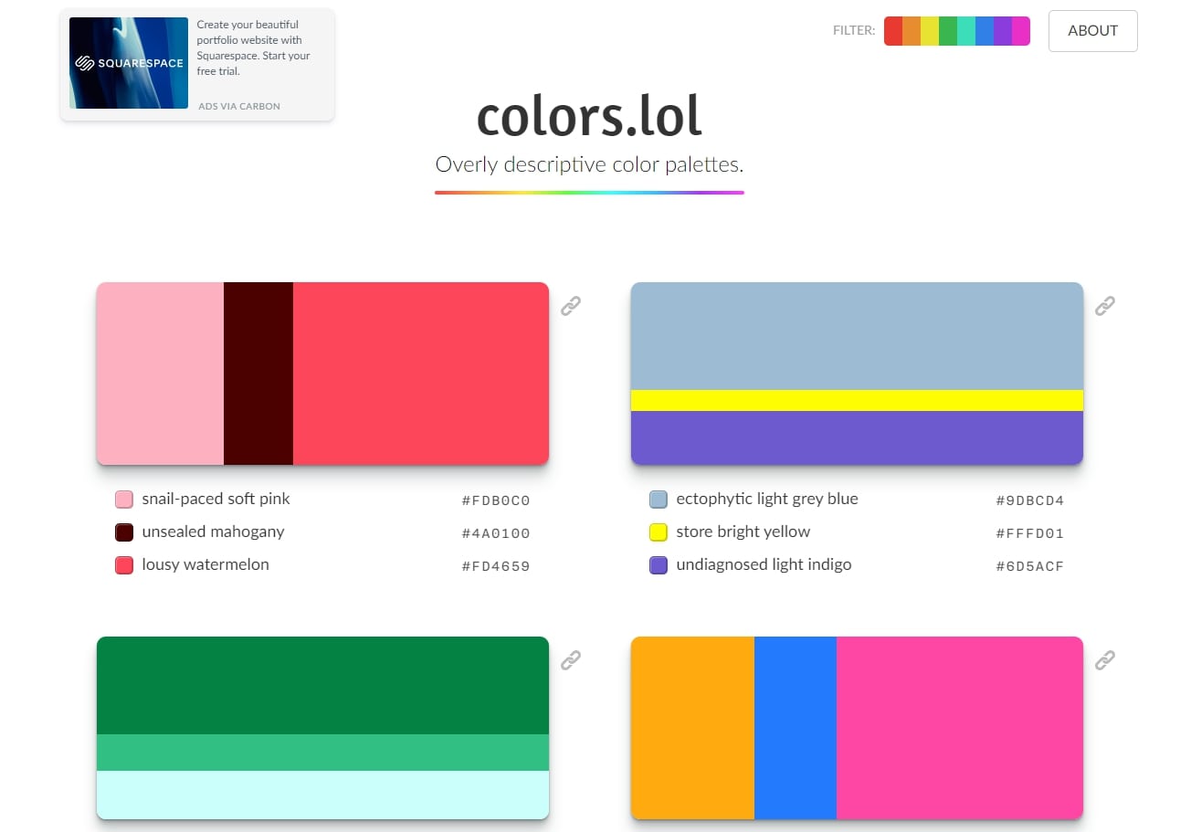Select the hot pink band in fourth palette
This screenshot has width=1191, height=832.
point(960,728)
